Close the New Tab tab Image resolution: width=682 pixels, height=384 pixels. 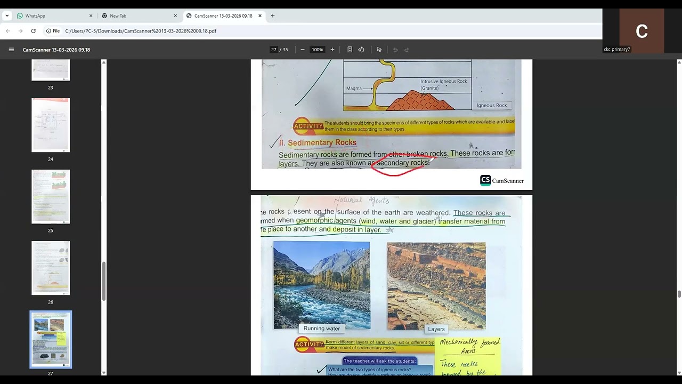175,16
